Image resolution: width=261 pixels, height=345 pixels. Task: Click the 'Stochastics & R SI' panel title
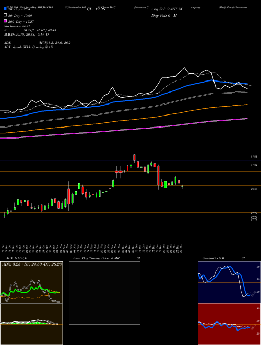(x=223, y=258)
